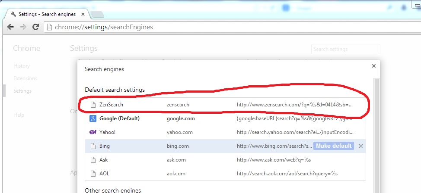Screen dimensions: 421x193
Task: Click the Google baseURL search string
Action: click(x=294, y=118)
